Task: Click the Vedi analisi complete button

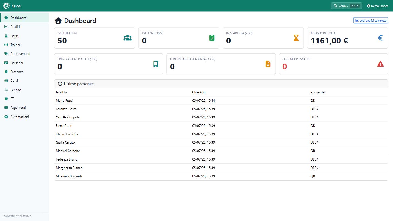Action: [x=371, y=21]
